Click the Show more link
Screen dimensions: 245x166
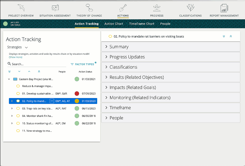15,57
